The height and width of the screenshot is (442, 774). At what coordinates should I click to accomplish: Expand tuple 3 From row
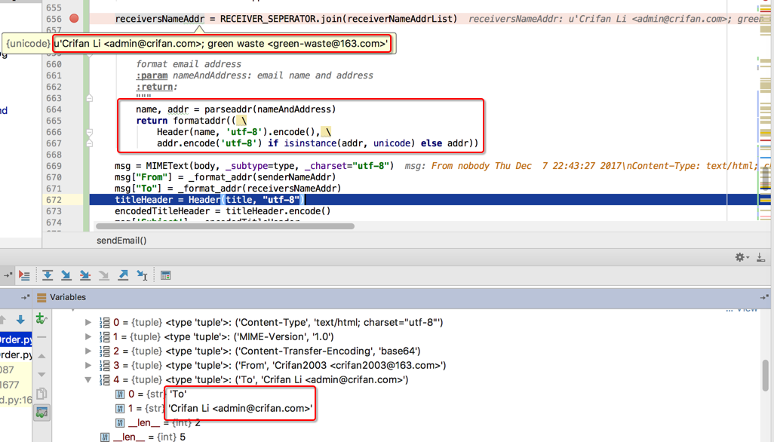pos(88,365)
